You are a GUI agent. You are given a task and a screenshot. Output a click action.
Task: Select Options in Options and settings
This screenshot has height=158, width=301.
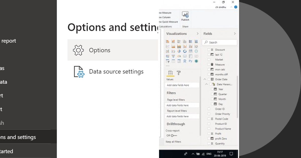coord(100,50)
